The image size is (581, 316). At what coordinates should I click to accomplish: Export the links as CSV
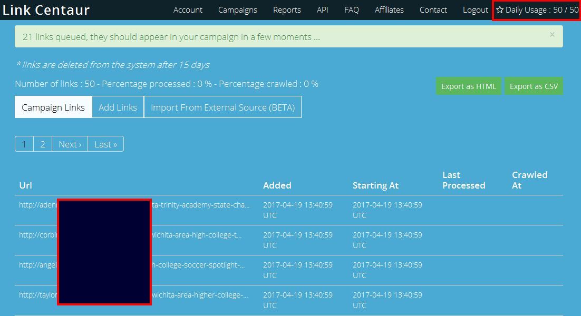pos(534,86)
